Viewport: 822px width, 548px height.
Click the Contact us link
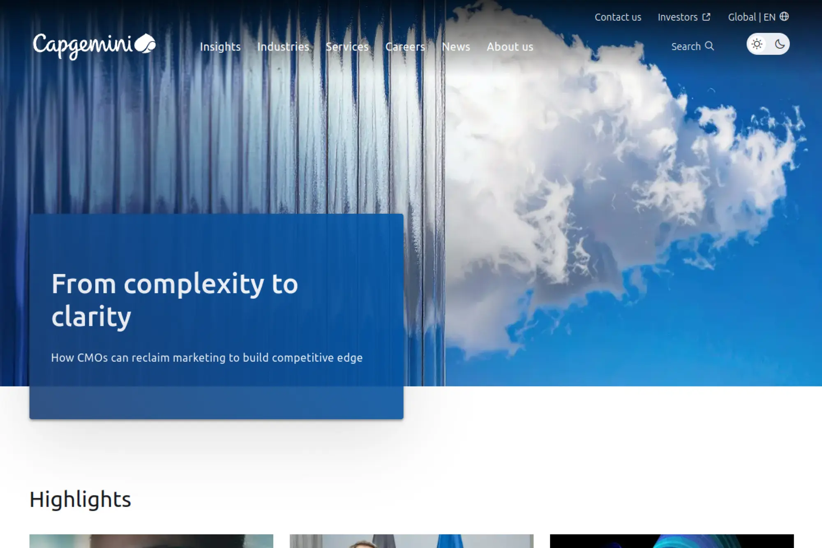pos(618,17)
